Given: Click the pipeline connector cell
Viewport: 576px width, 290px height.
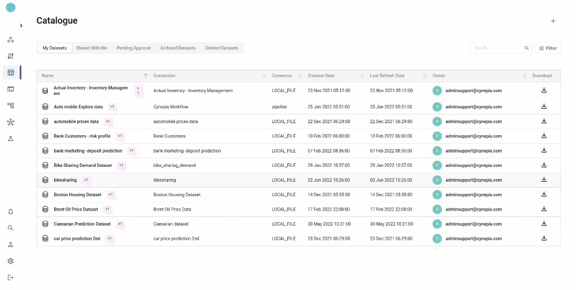Looking at the screenshot, I should pyautogui.click(x=279, y=107).
